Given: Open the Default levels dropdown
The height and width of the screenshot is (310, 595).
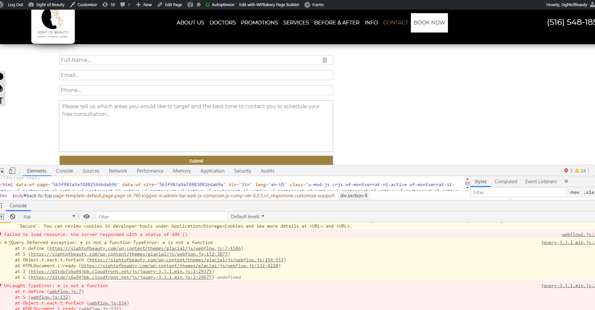Looking at the screenshot, I should 247,217.
